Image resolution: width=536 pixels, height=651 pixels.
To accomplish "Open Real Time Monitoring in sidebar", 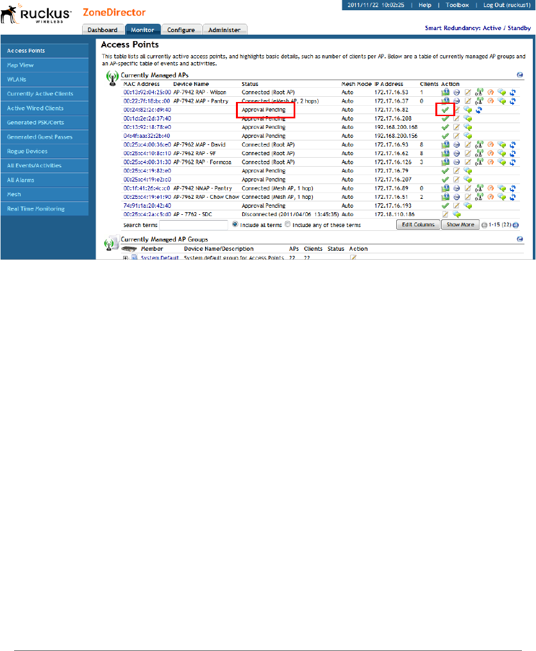I will point(44,209).
